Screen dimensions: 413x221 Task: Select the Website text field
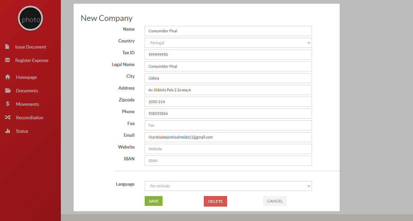(x=228, y=149)
